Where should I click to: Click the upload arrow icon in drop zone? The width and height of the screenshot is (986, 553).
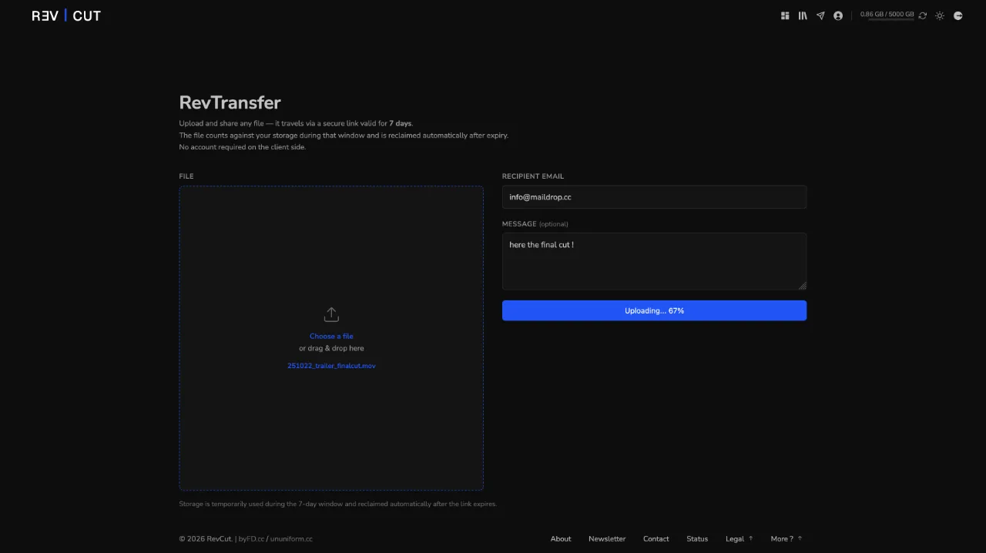pyautogui.click(x=331, y=314)
